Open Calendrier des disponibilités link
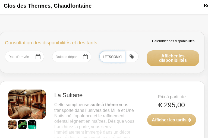Image resolution: width=208 pixels, height=138 pixels. tap(173, 41)
